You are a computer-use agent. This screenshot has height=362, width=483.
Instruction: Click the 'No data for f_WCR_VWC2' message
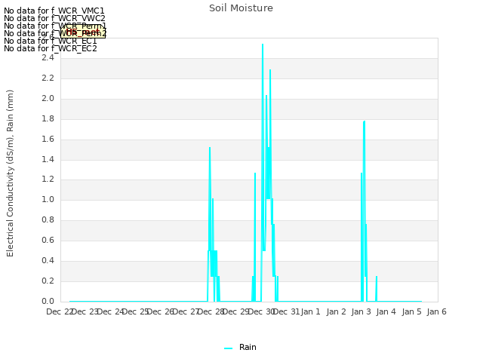[54, 18]
